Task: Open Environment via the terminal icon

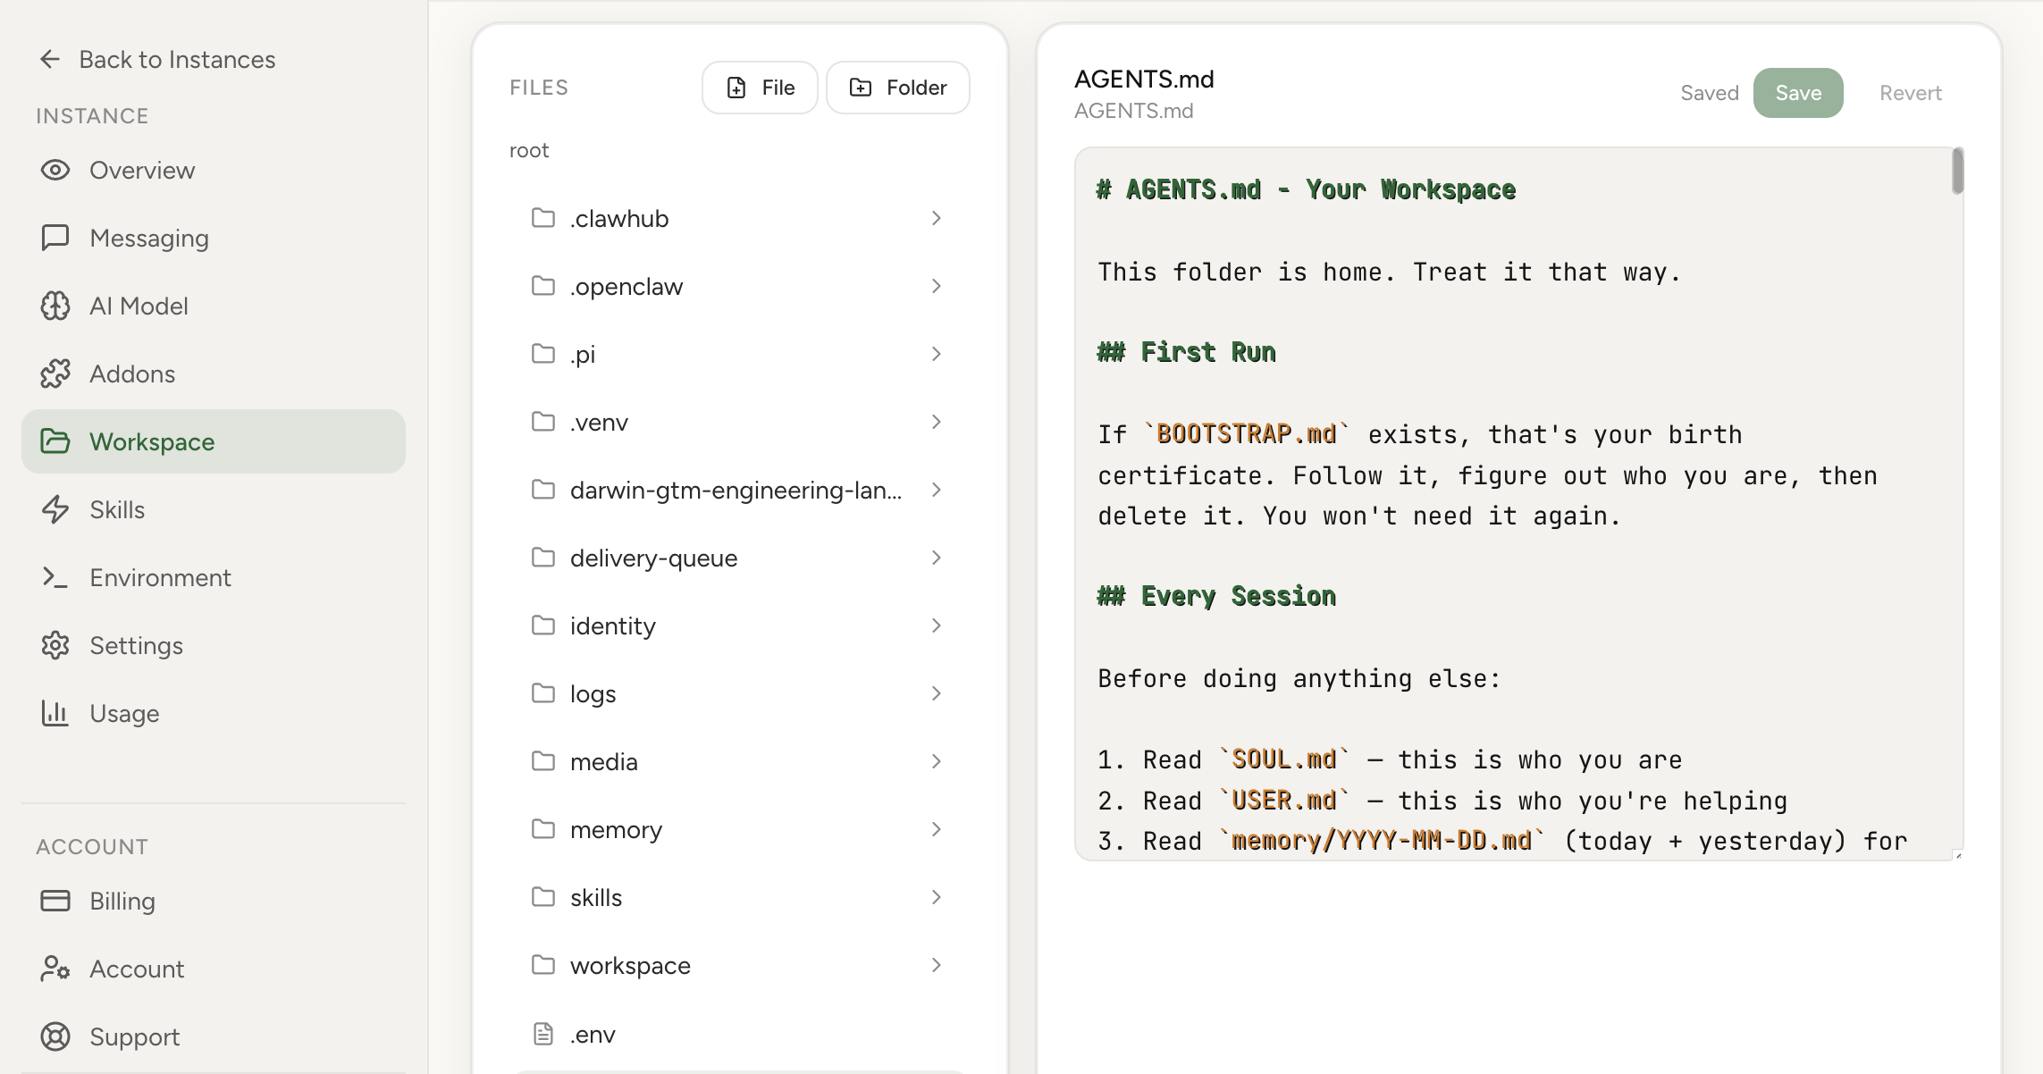Action: [x=55, y=577]
